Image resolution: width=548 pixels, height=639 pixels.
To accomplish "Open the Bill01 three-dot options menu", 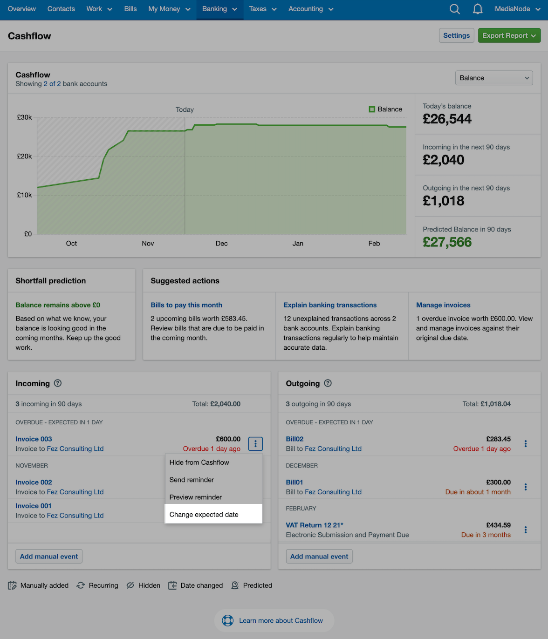I will point(526,487).
